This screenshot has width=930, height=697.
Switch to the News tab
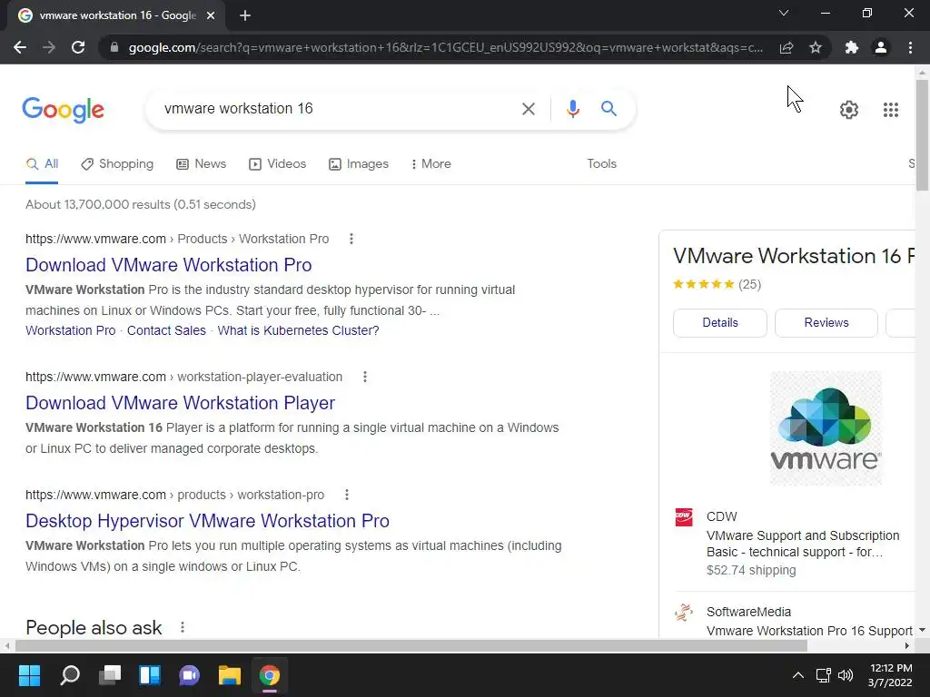tap(202, 163)
